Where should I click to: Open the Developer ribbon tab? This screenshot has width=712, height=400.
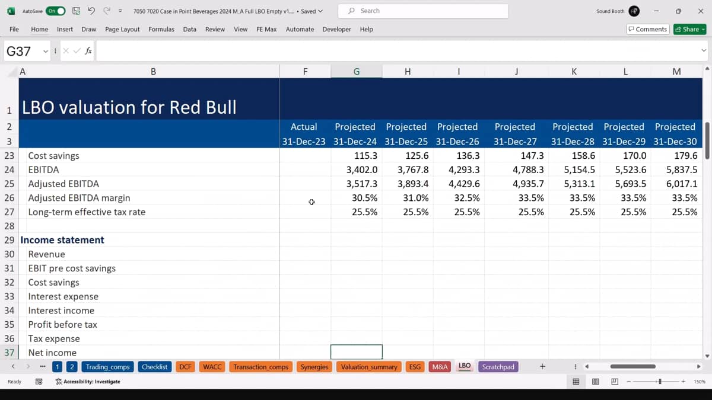(336, 29)
